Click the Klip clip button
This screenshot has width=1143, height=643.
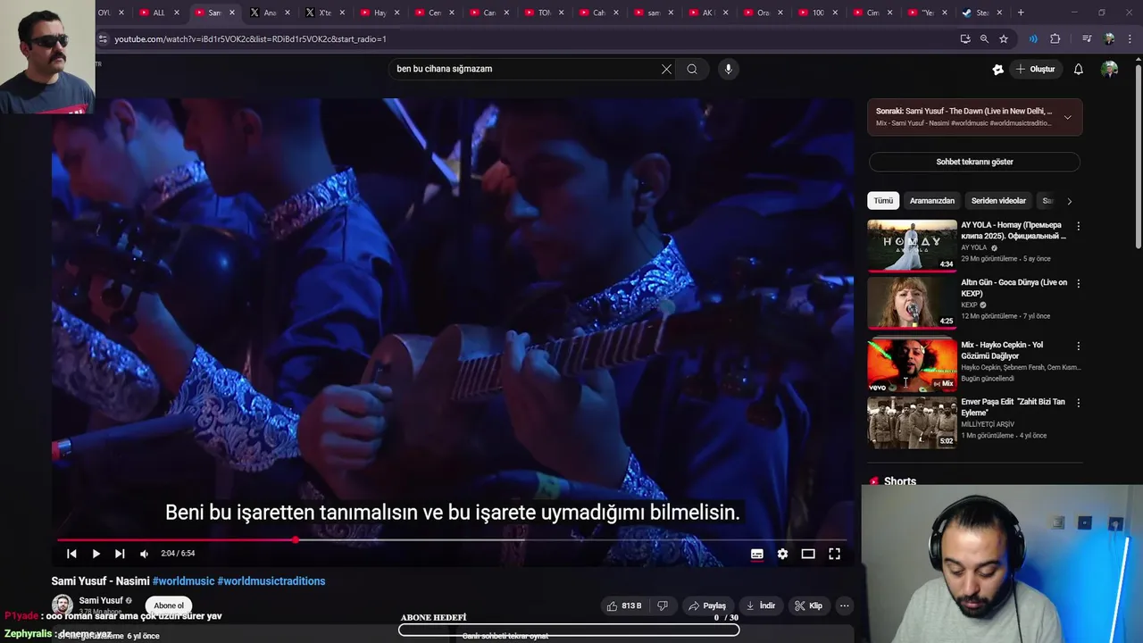808,605
